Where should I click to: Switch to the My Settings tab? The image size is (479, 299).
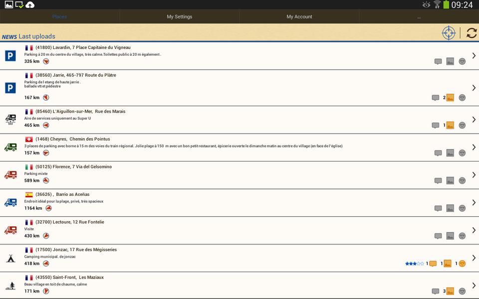pos(180,16)
